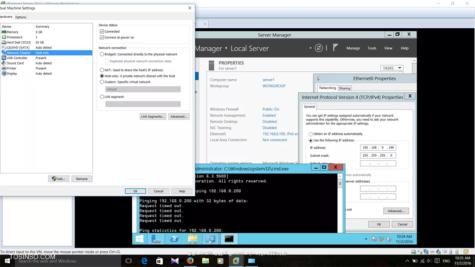This screenshot has width=475, height=267.
Task: Click Add device button
Action: point(58,178)
